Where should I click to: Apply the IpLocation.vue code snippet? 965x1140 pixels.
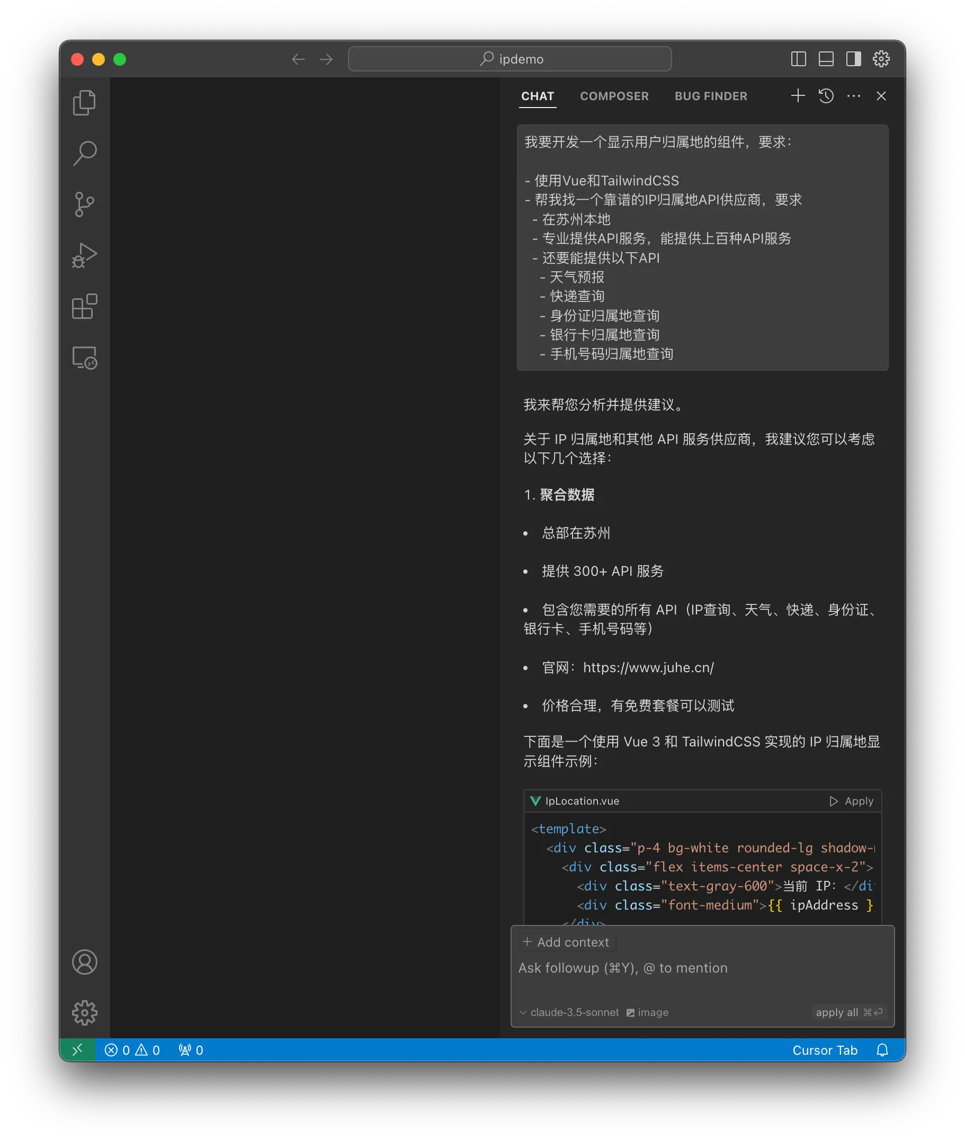(852, 801)
